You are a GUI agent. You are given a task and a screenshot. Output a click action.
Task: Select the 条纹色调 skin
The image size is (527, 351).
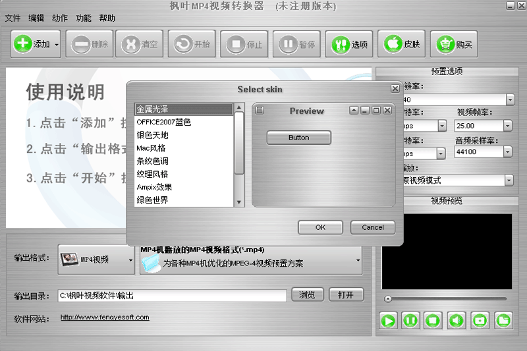click(184, 161)
